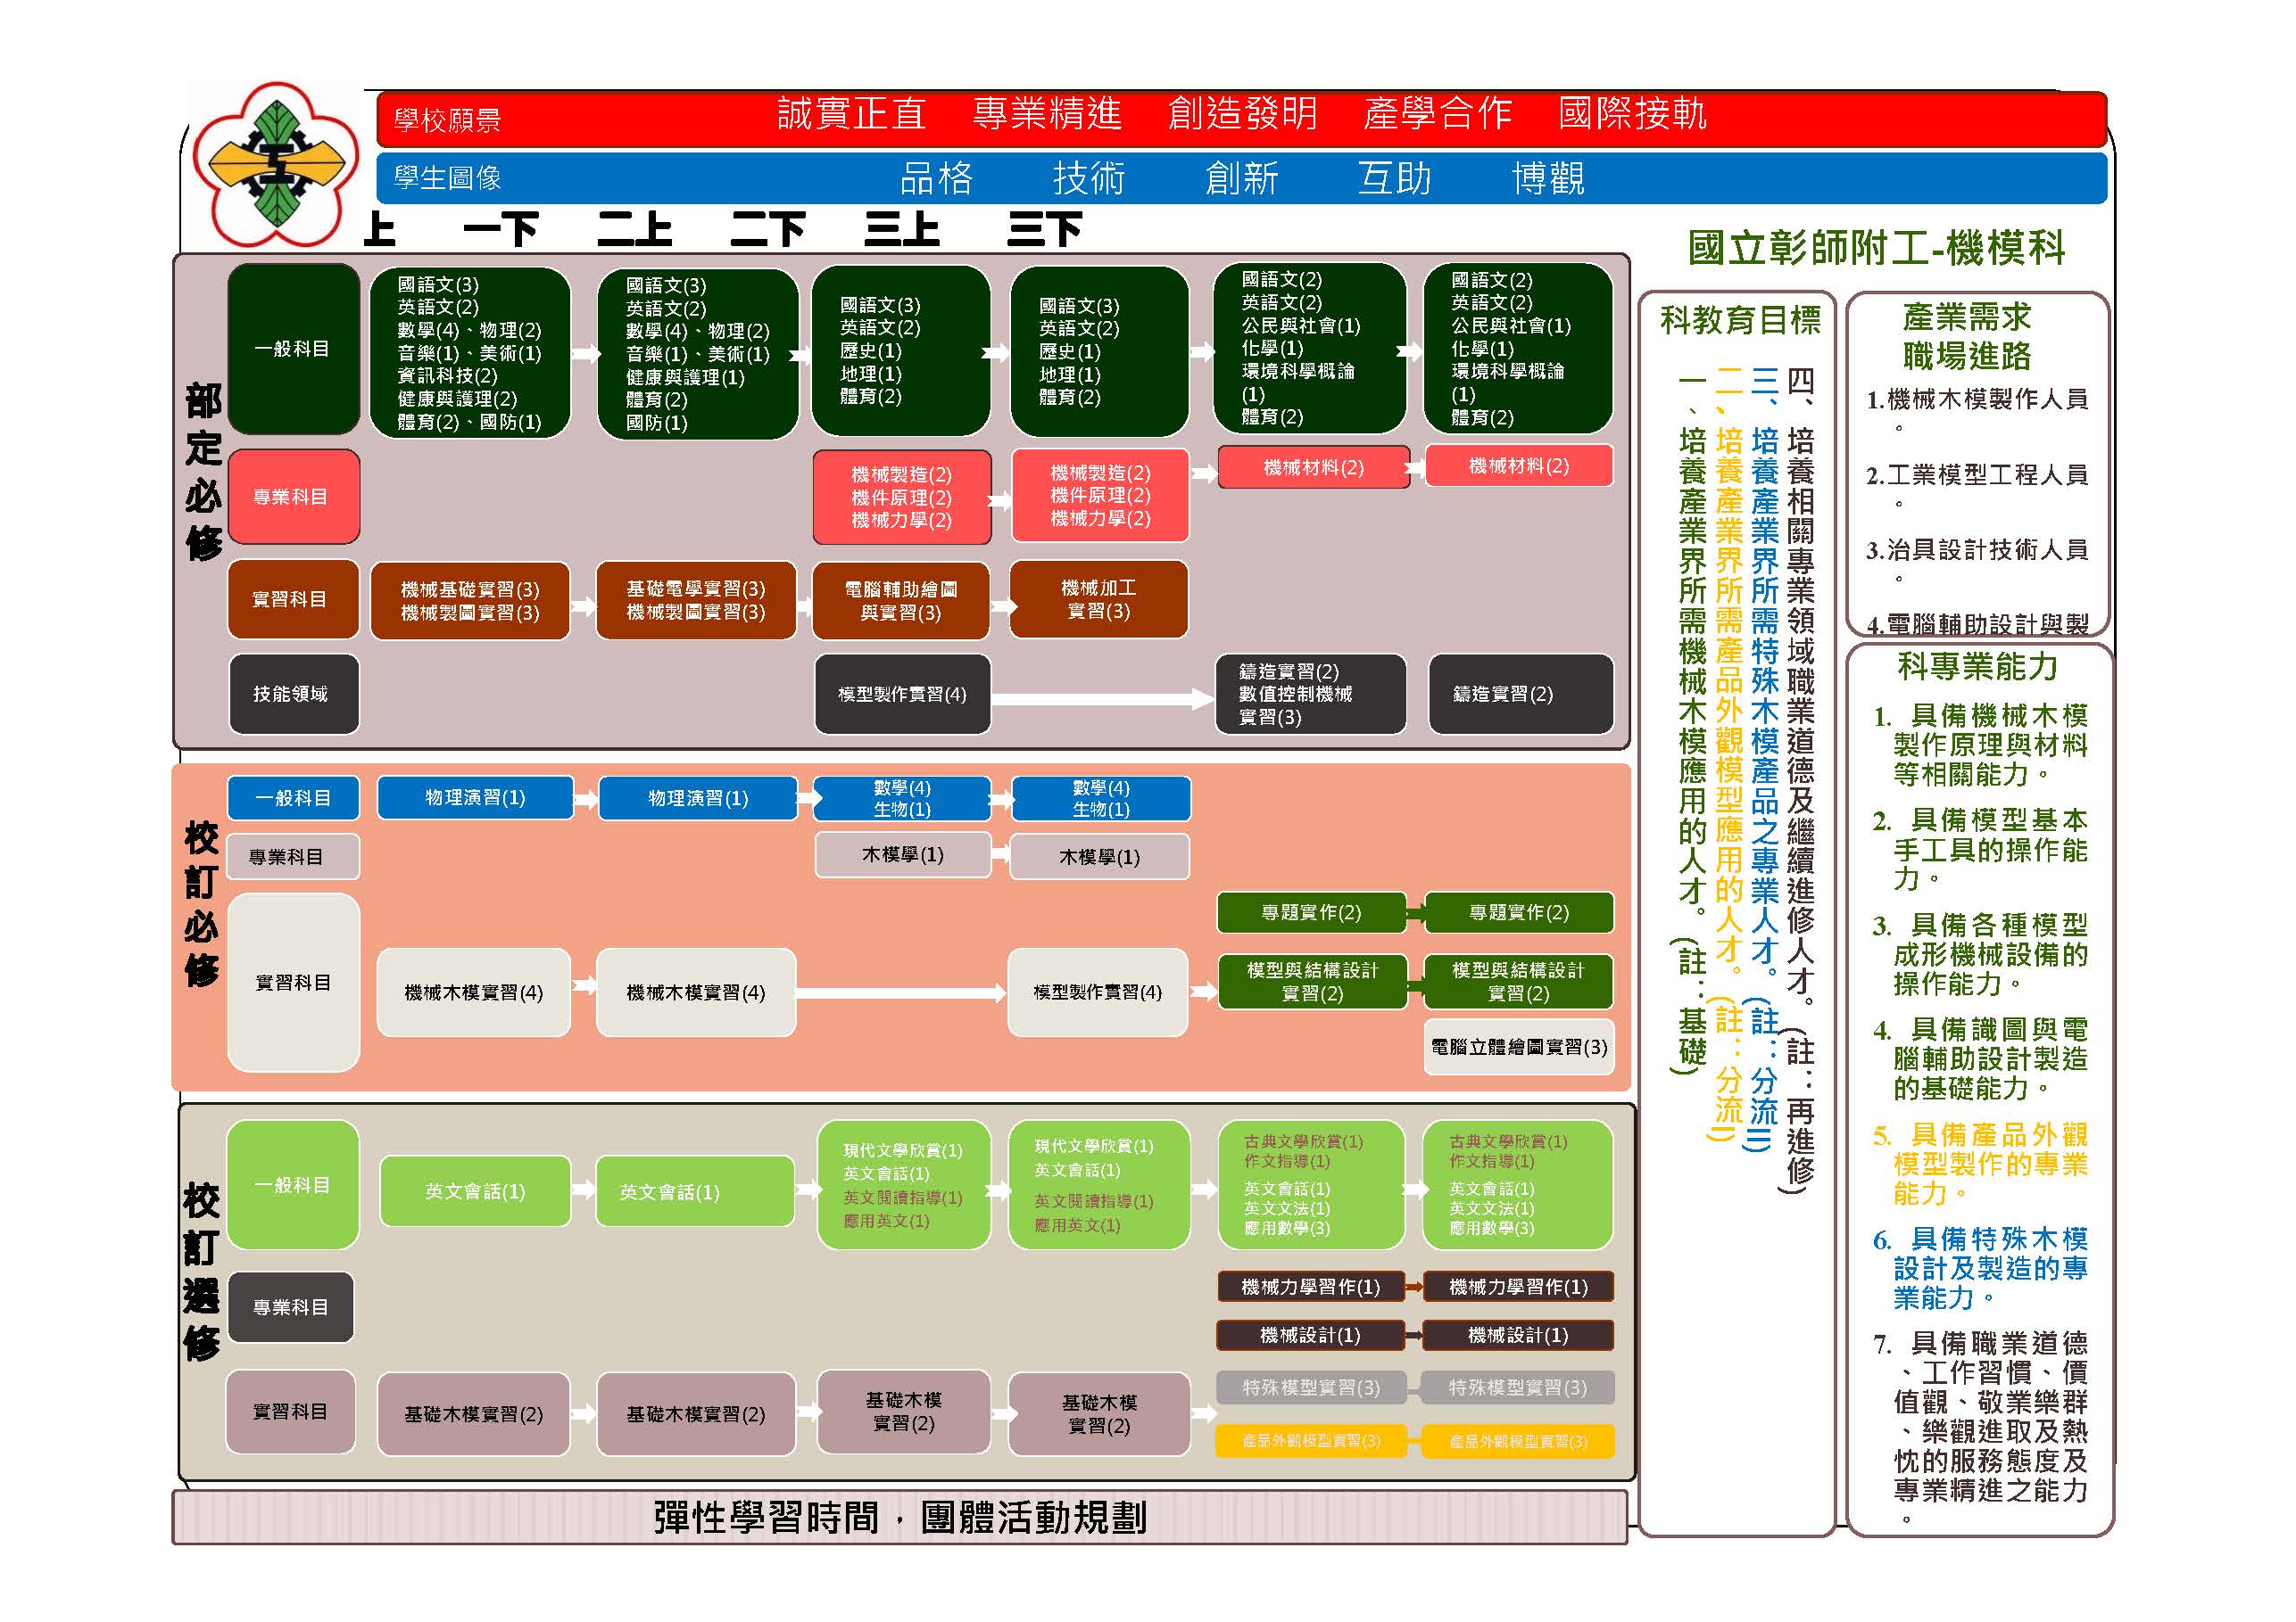Click the brown 實習科目 box
The width and height of the screenshot is (2296, 1622).
(x=293, y=598)
